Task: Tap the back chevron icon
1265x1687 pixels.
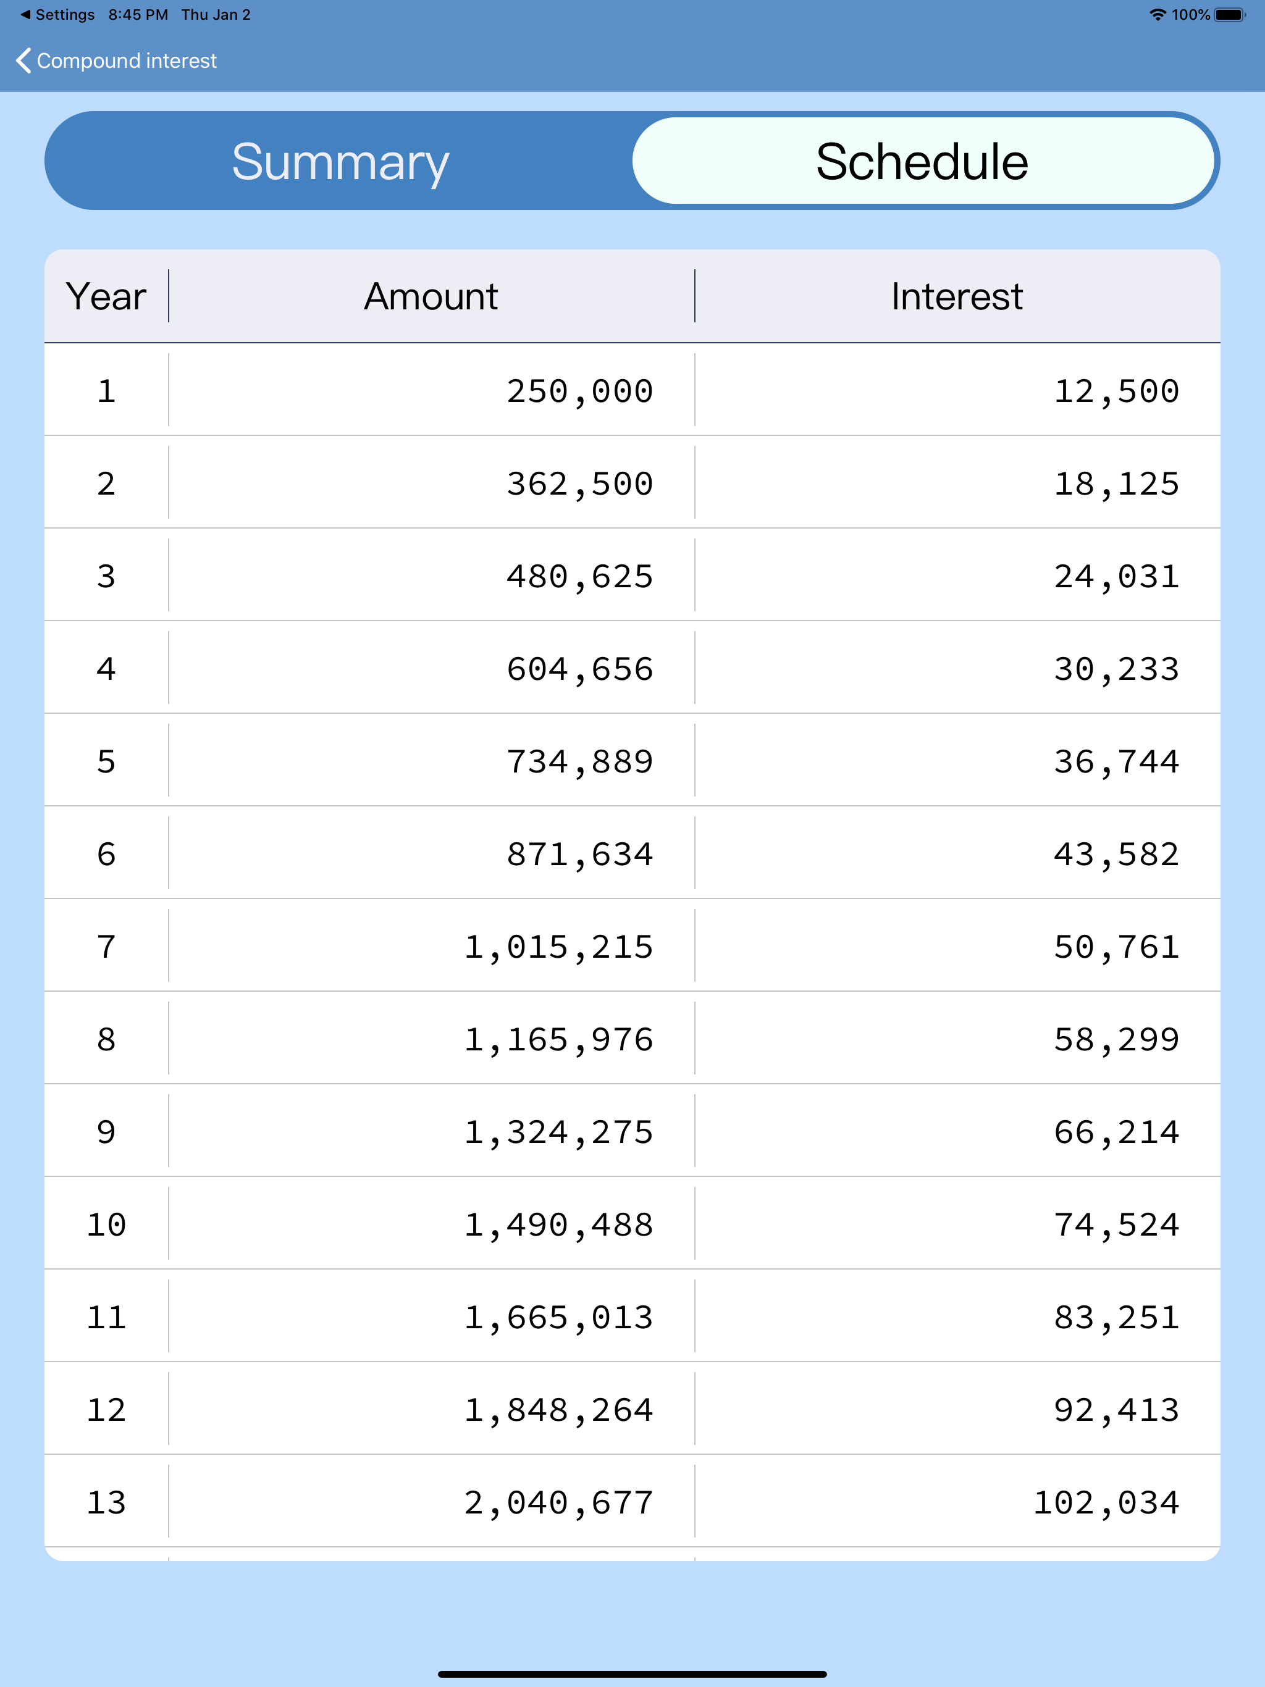Action: [23, 61]
